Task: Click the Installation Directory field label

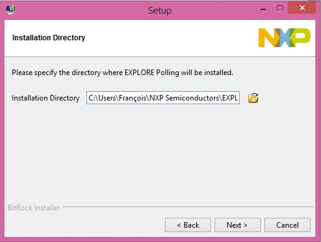Action: (45, 98)
